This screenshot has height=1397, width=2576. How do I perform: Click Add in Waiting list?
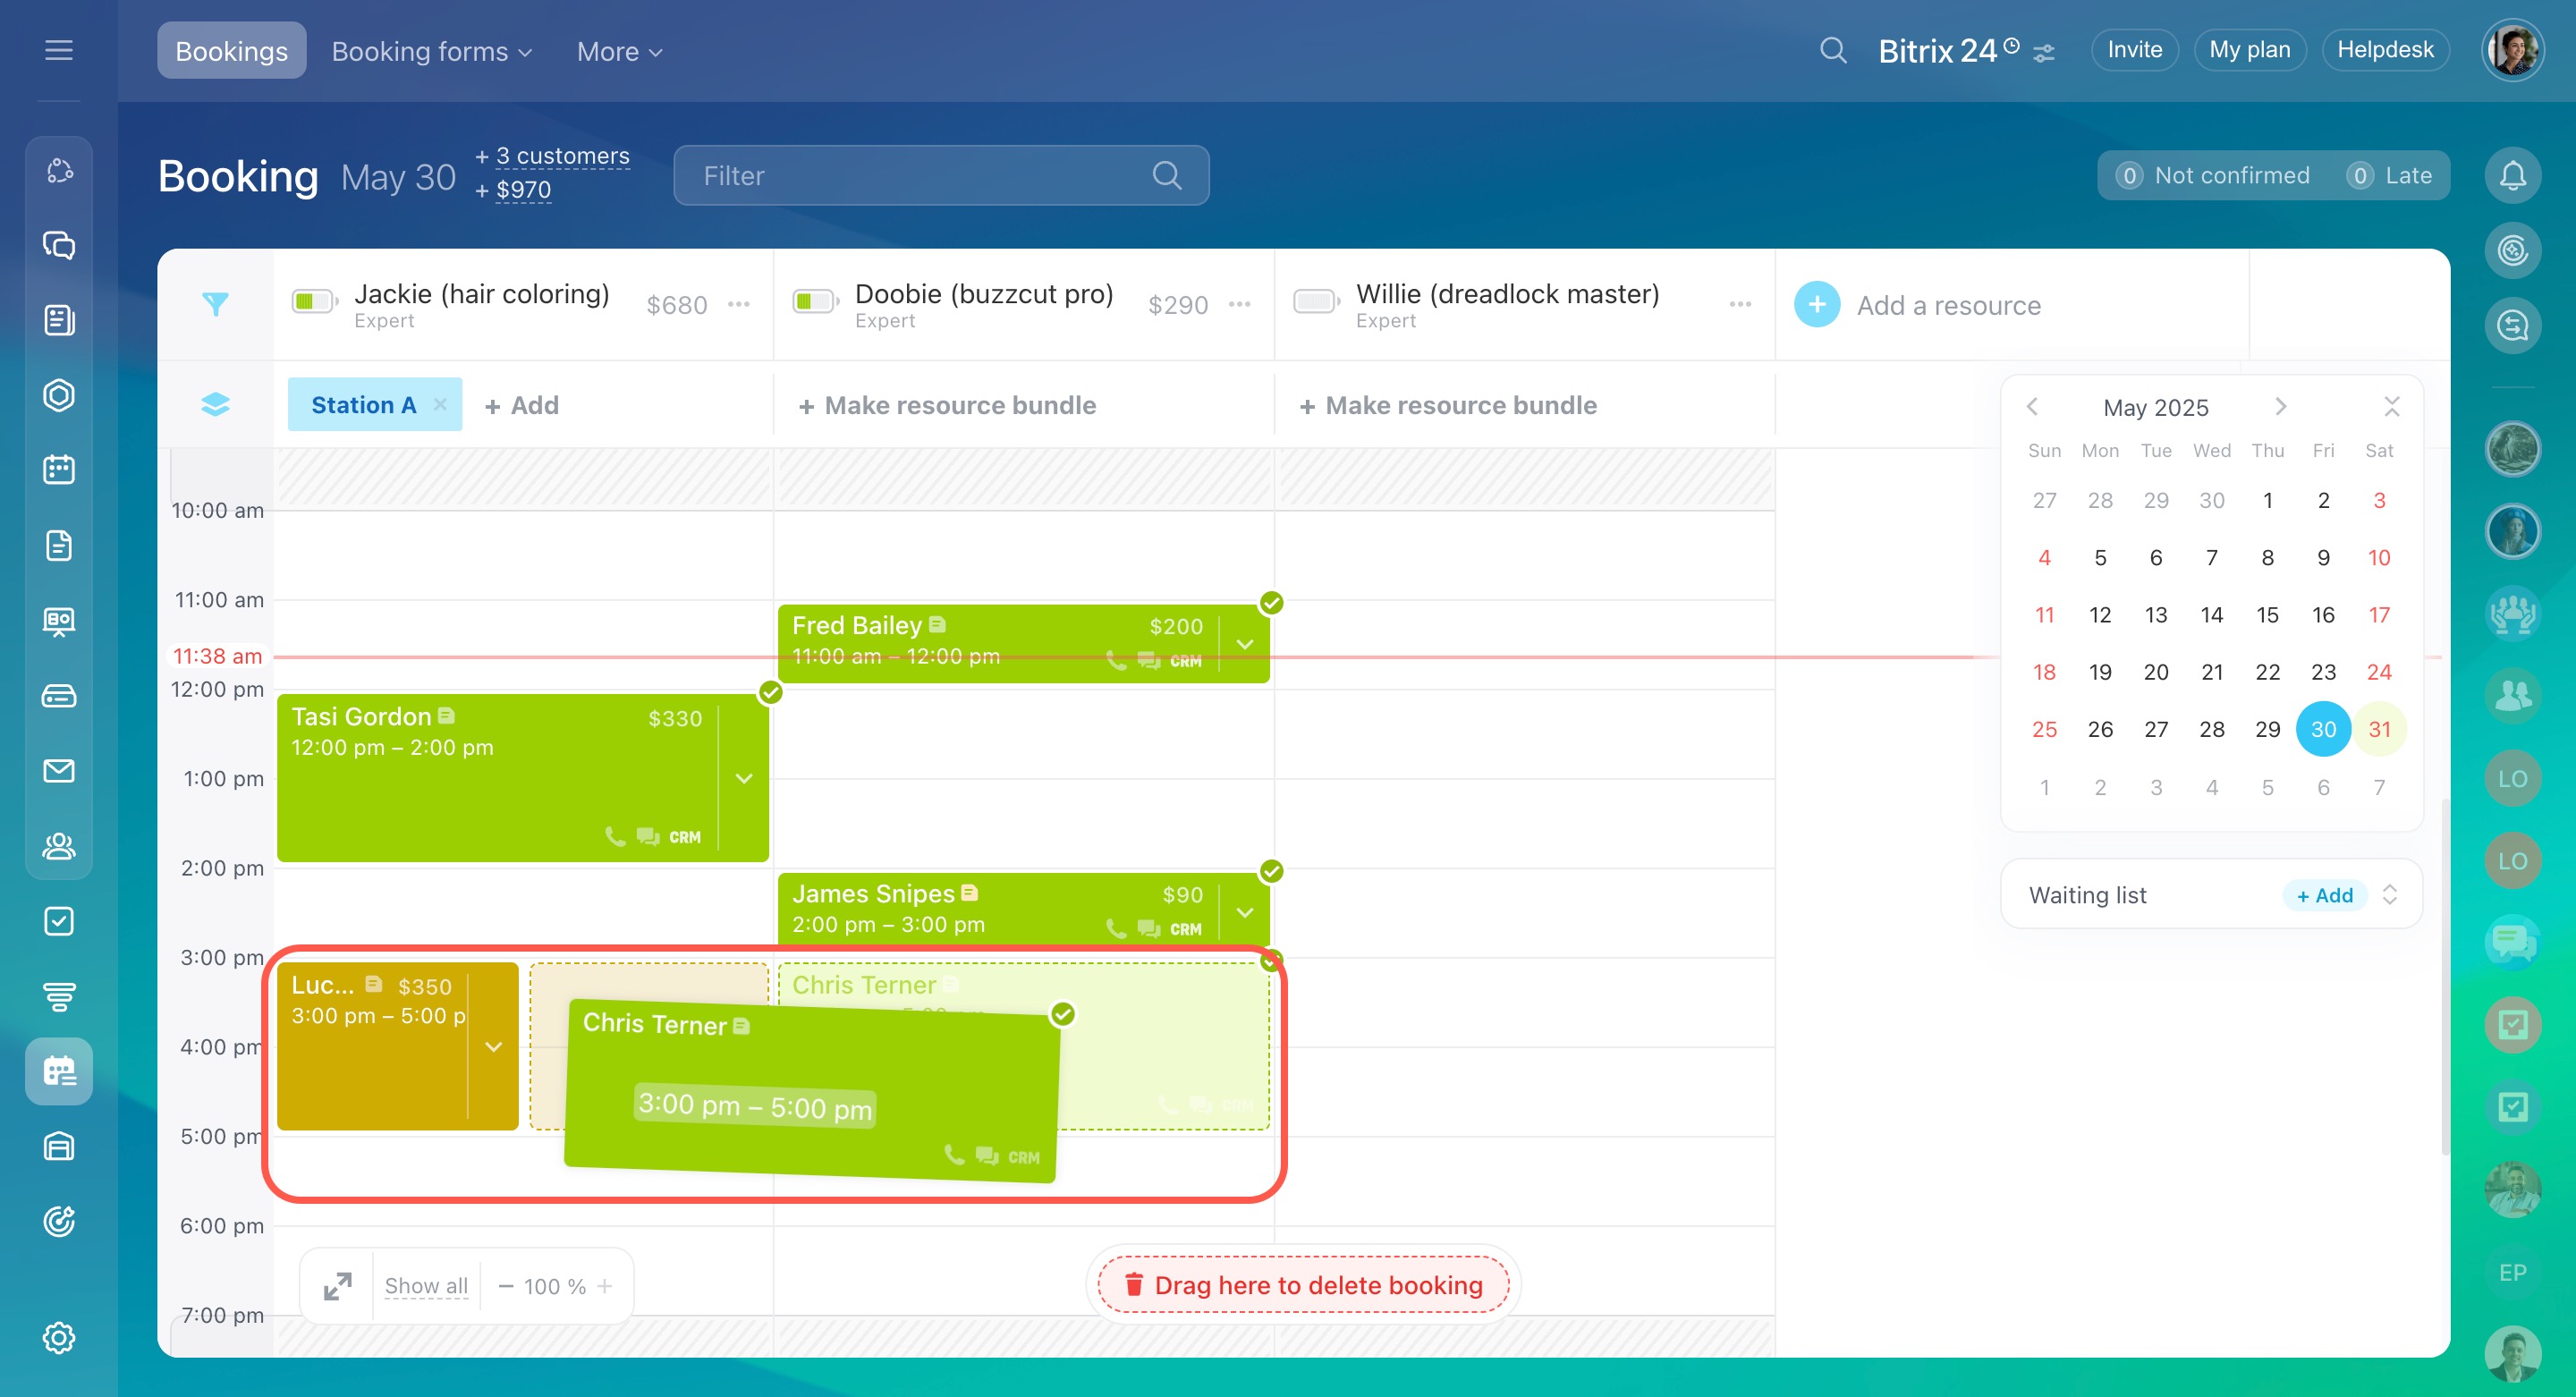point(2324,895)
